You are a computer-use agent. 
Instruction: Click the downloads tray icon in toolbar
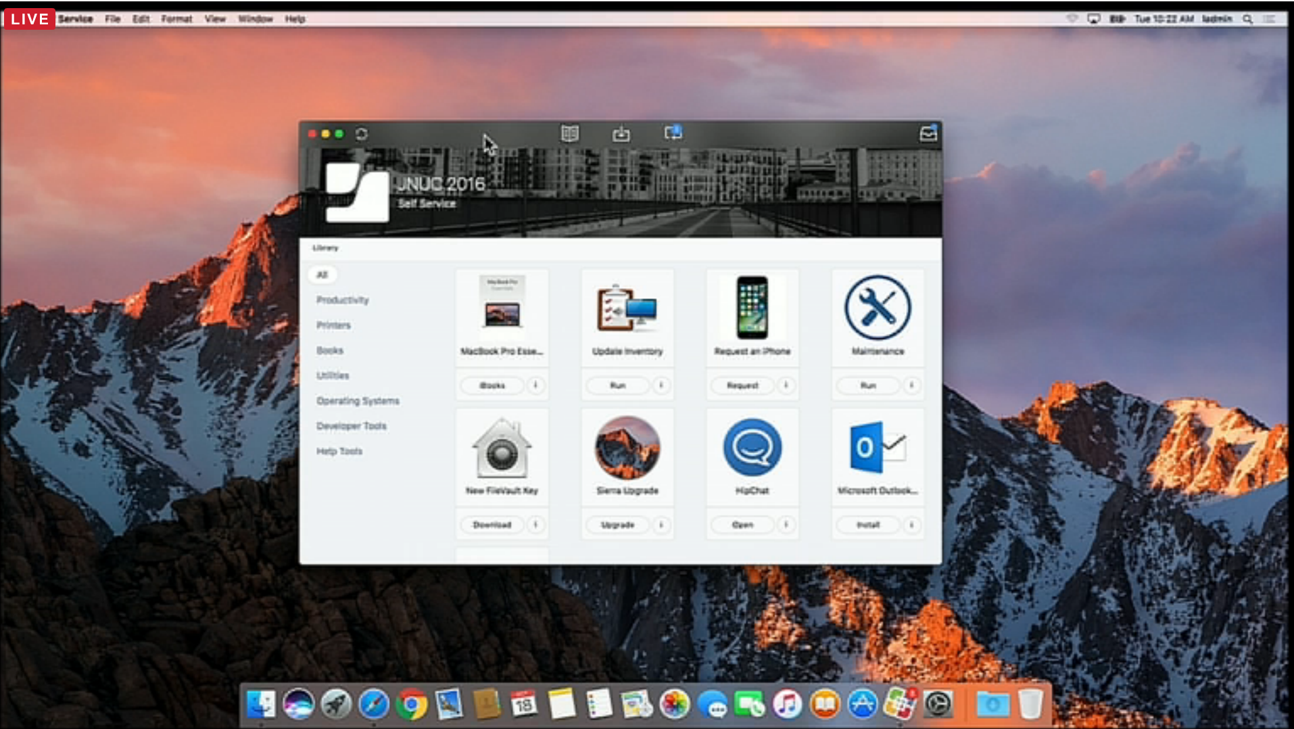pyautogui.click(x=621, y=134)
